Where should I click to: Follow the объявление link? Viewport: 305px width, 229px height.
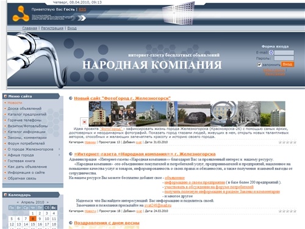click(174, 178)
